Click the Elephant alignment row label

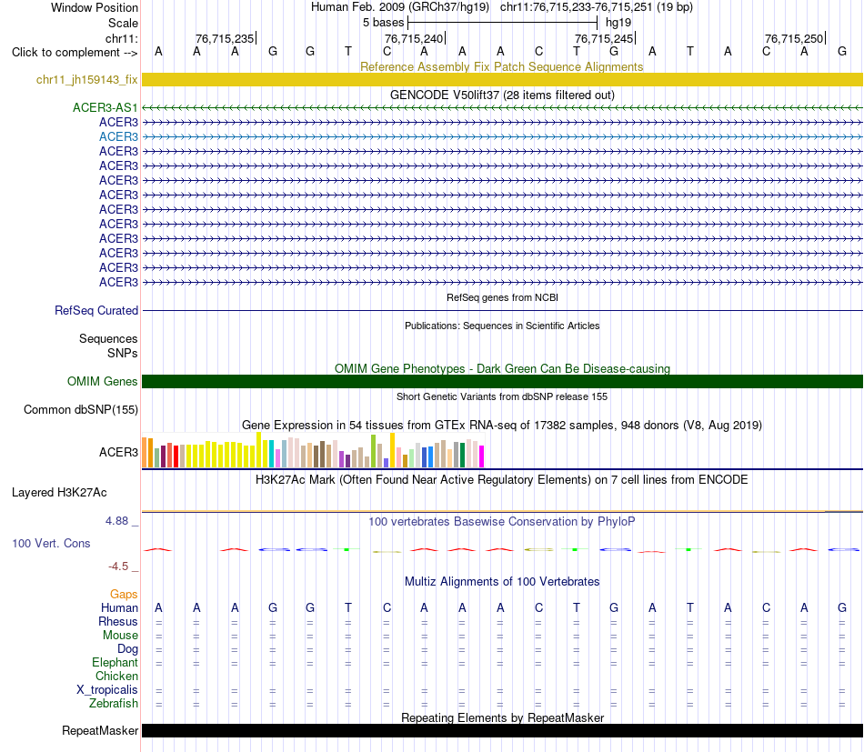[115, 662]
